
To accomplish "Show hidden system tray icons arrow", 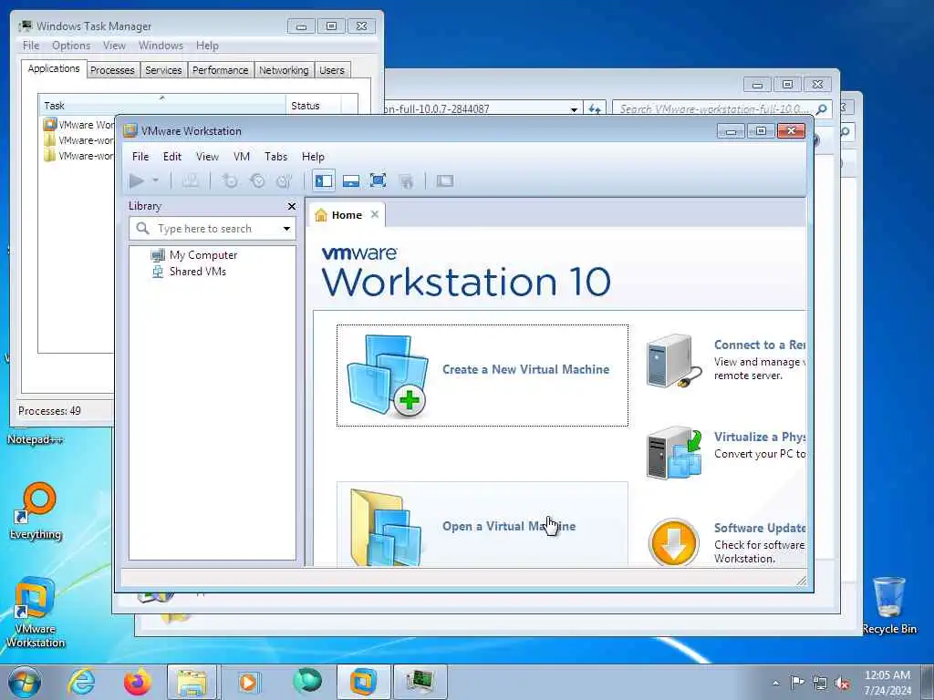I will point(775,683).
